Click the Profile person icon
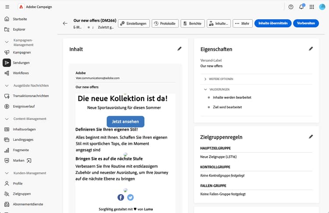 click(x=7, y=184)
